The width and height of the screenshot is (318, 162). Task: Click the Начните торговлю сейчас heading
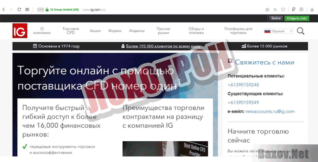[x=258, y=136]
